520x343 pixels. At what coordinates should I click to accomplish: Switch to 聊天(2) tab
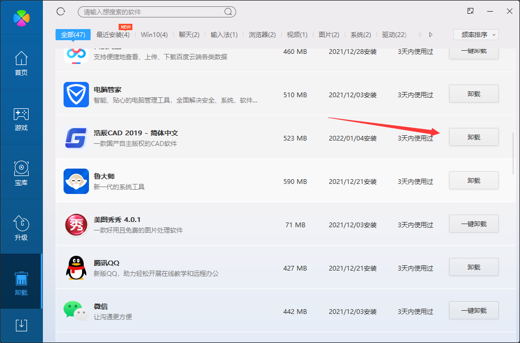[x=189, y=34]
